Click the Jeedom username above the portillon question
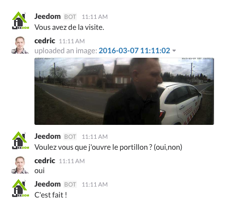Screen dimensions: 226x202 point(47,136)
